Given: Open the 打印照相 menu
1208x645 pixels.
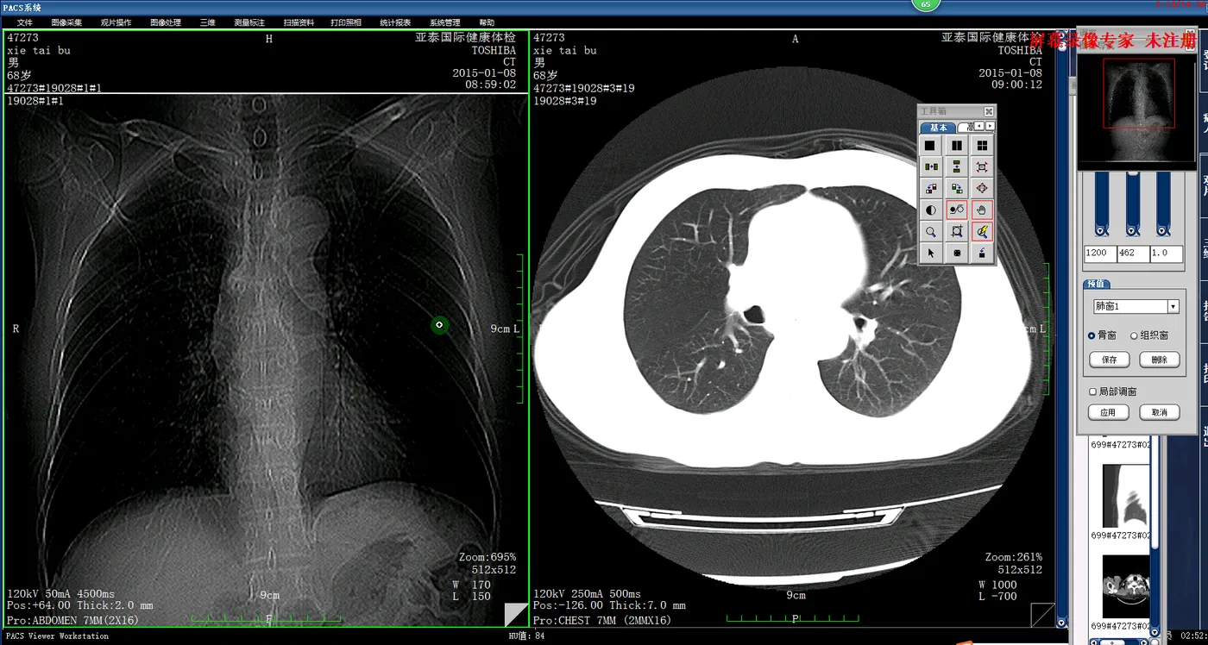Looking at the screenshot, I should 346,22.
